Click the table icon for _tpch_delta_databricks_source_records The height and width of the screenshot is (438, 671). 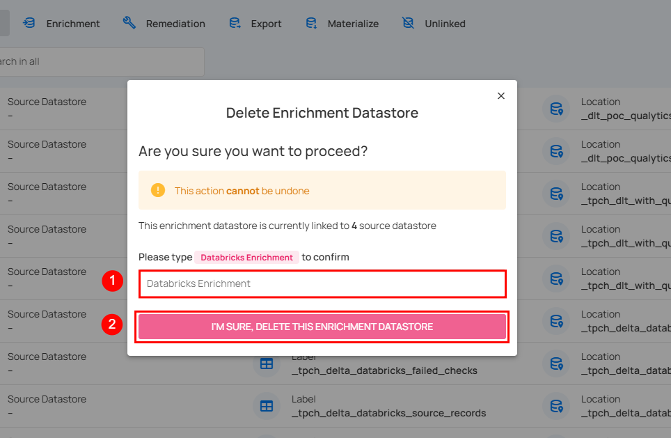pos(266,406)
